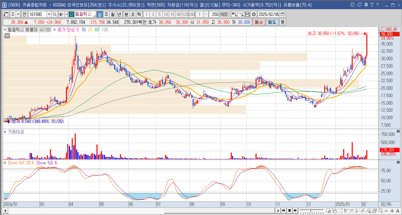Image resolution: width=402 pixels, height=215 pixels.
Task: Select the 틱 tick chart period
Action: pos(139,14)
